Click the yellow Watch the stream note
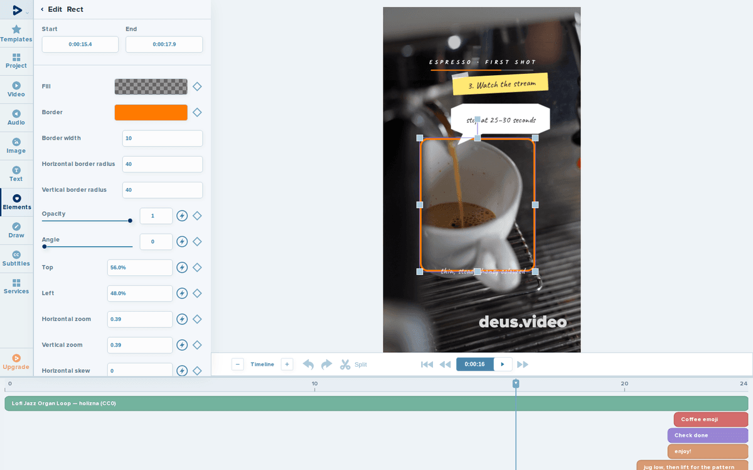 click(501, 84)
